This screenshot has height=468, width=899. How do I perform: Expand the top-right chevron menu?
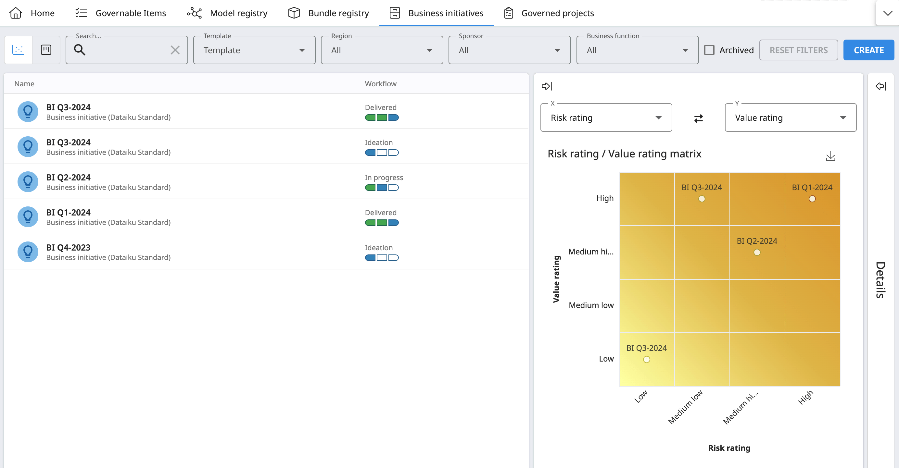(x=888, y=13)
